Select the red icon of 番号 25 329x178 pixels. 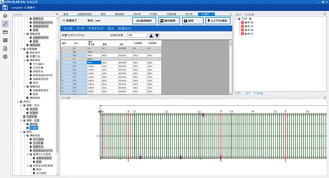(242, 26)
